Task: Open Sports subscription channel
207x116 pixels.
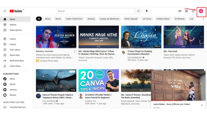Action: point(15,84)
